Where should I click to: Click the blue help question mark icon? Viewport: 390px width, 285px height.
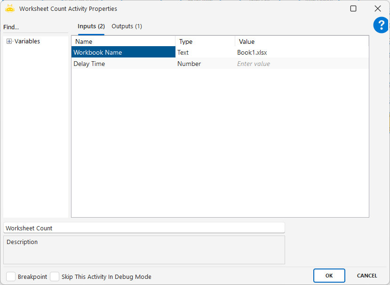[x=381, y=25]
